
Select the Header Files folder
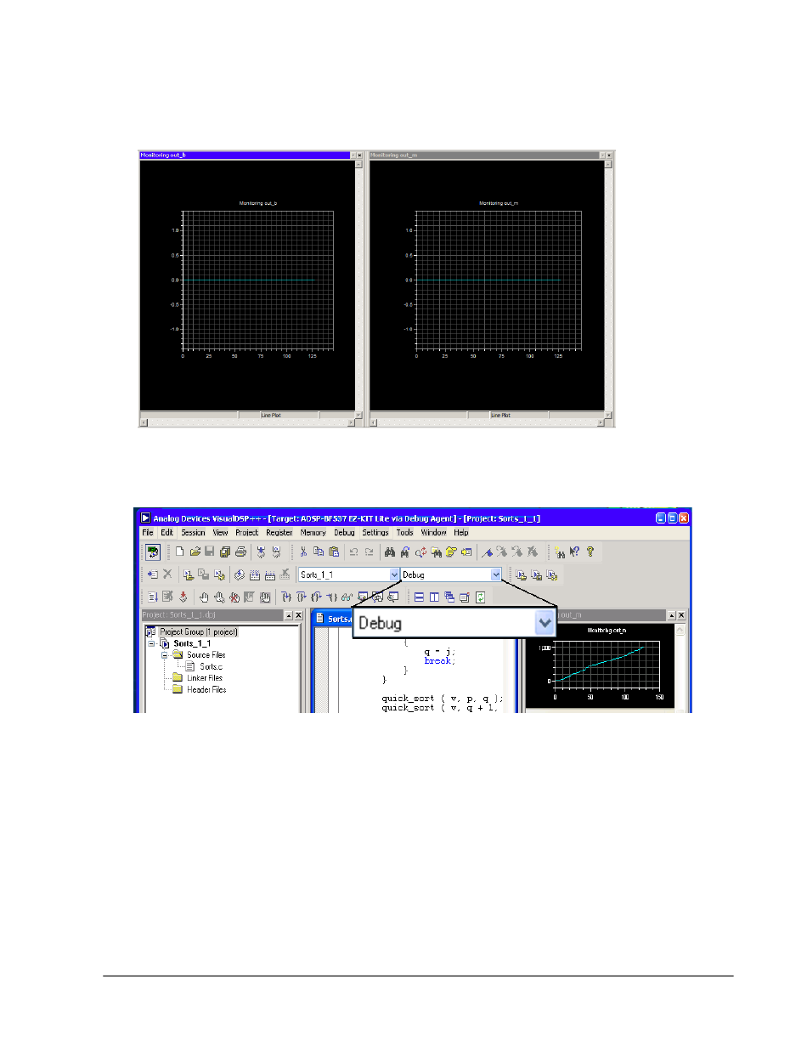[x=206, y=689]
